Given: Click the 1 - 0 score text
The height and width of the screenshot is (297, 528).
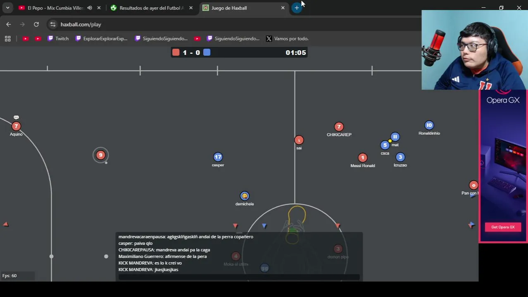Looking at the screenshot, I should coord(191,52).
